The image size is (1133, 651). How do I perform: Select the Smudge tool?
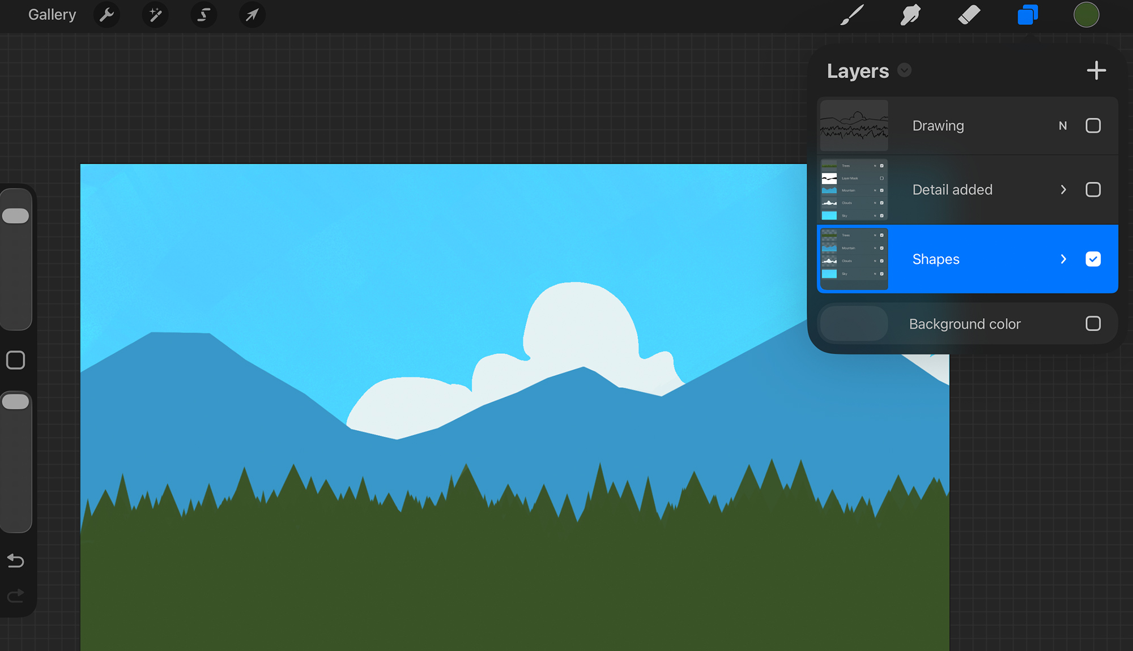coord(910,15)
